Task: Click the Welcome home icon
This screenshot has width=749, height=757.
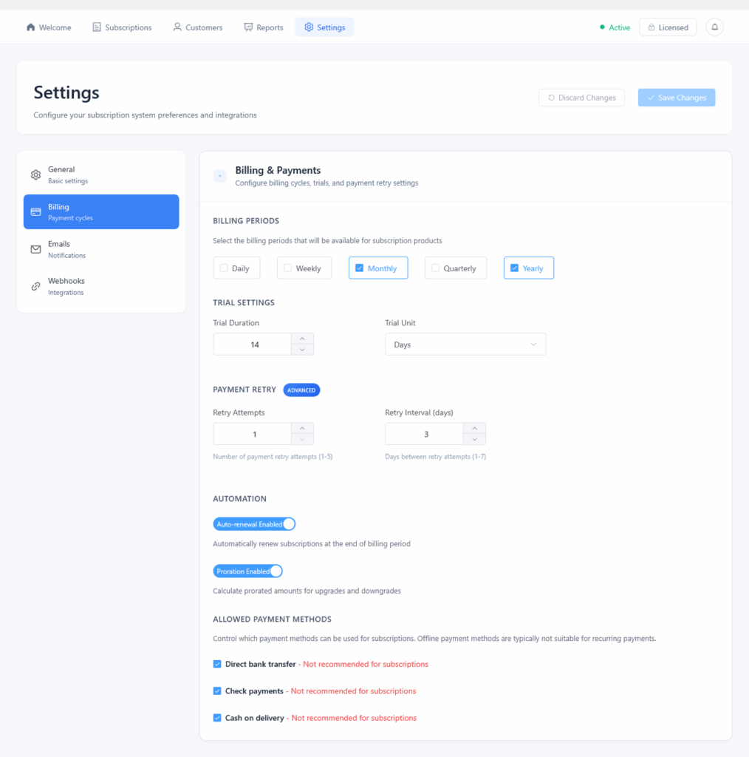Action: [30, 27]
